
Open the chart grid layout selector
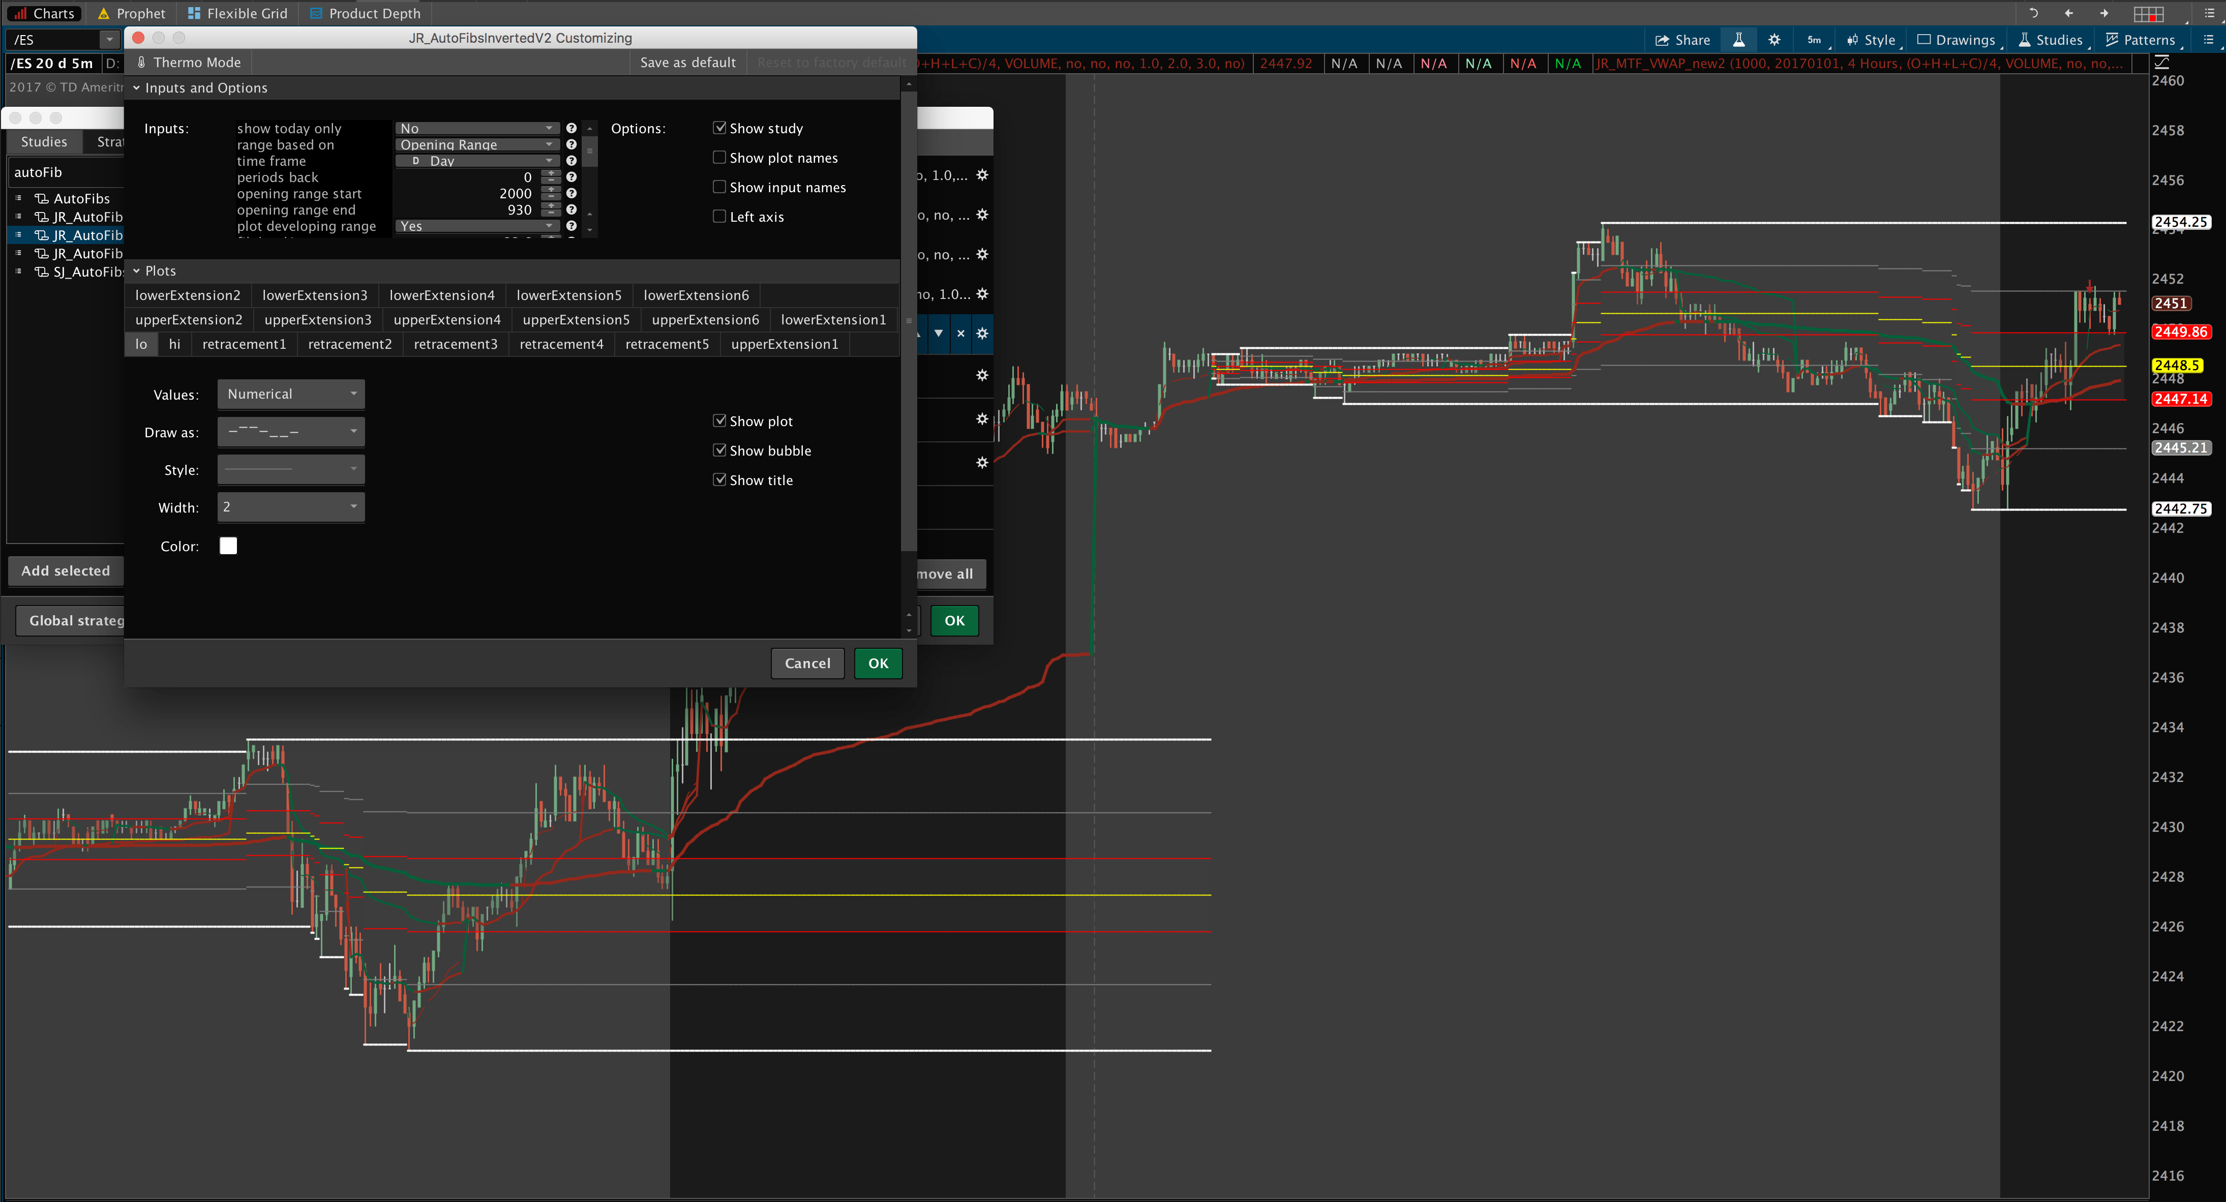pyautogui.click(x=2148, y=14)
